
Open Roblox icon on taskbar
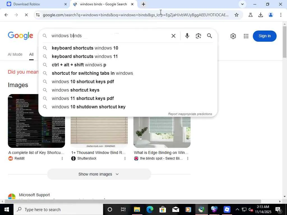227,209
